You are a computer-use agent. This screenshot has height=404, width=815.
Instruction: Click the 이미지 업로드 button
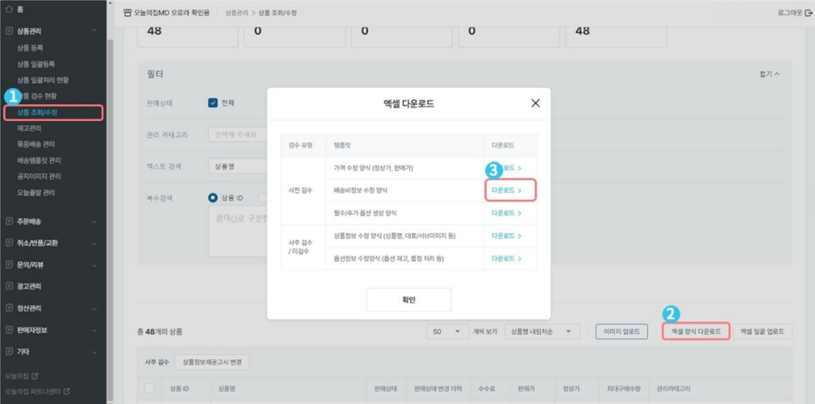click(x=622, y=331)
